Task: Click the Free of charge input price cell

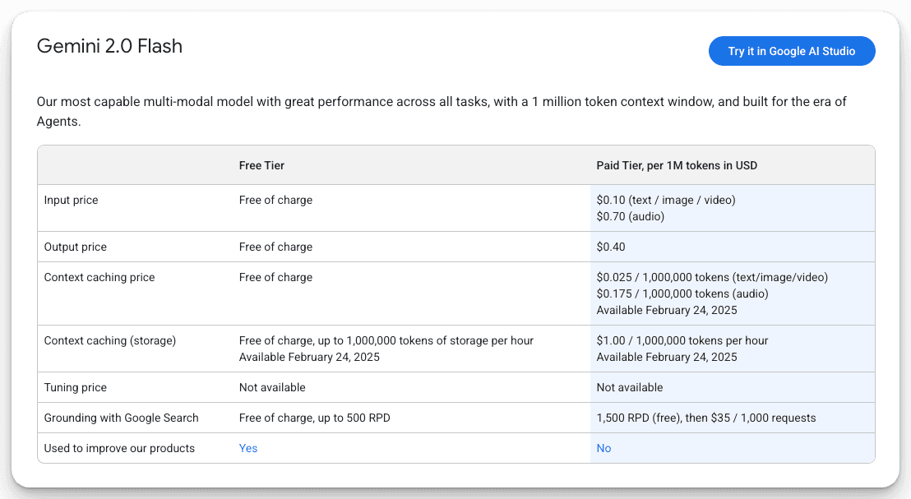Action: (x=275, y=200)
